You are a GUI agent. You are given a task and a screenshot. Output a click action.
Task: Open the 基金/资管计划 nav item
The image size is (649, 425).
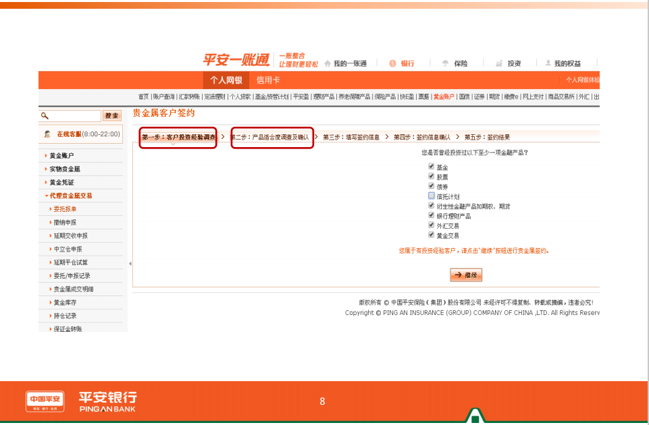(271, 96)
